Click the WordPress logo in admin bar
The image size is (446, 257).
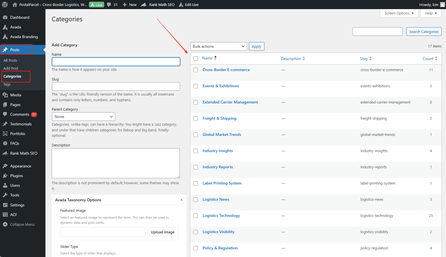click(x=5, y=5)
